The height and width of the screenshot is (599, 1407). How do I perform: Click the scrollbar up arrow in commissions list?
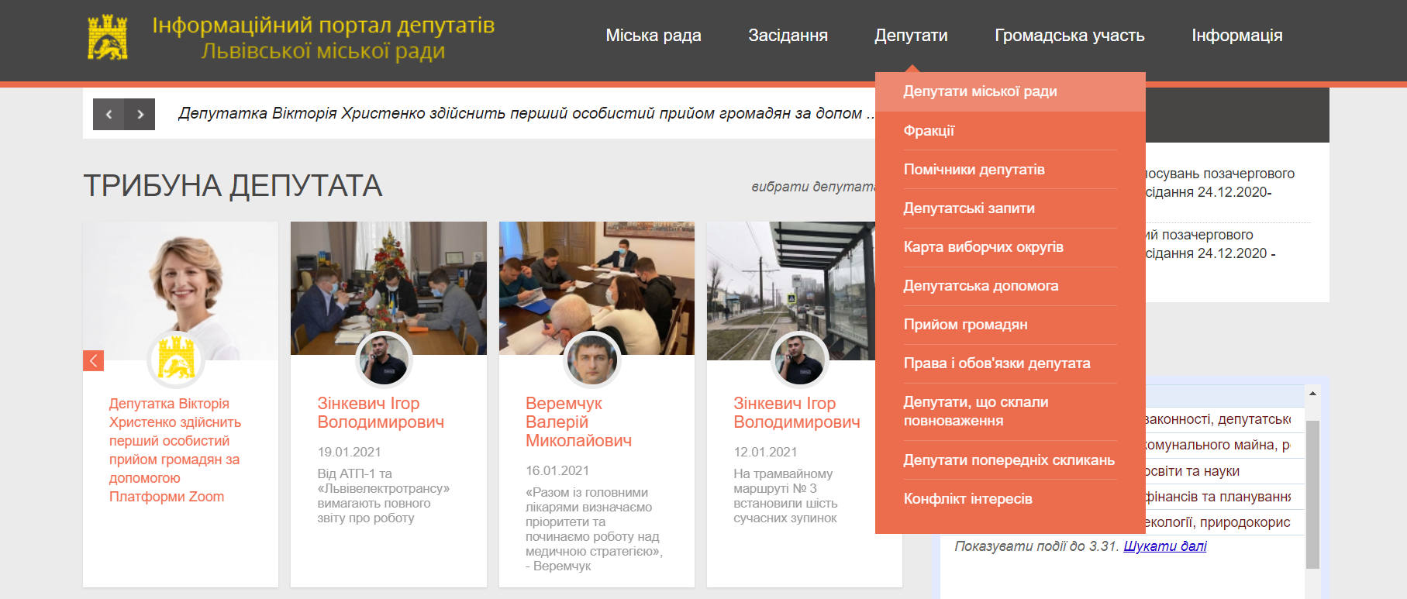coord(1312,394)
